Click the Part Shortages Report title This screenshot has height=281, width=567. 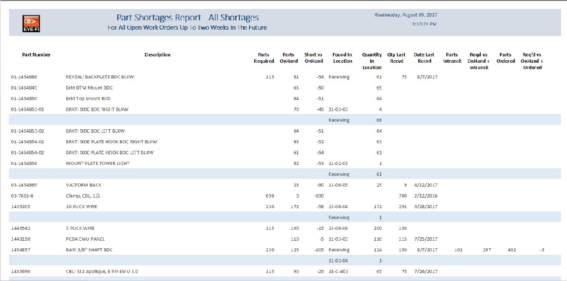tap(187, 18)
